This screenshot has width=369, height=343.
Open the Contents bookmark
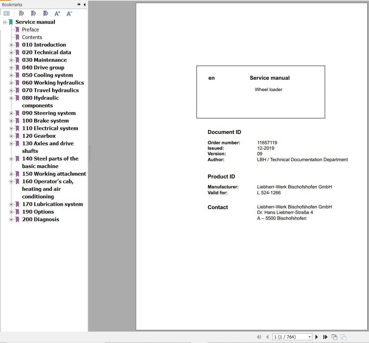click(32, 37)
